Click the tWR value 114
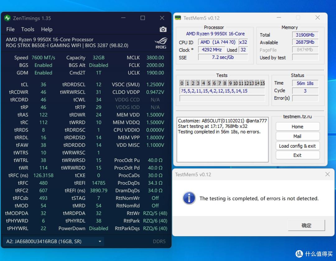Viewport: 336px width, 261px height. [43, 168]
